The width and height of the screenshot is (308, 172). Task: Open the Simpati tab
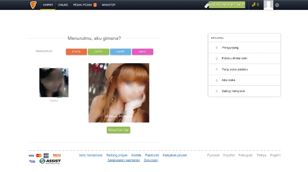47,5
